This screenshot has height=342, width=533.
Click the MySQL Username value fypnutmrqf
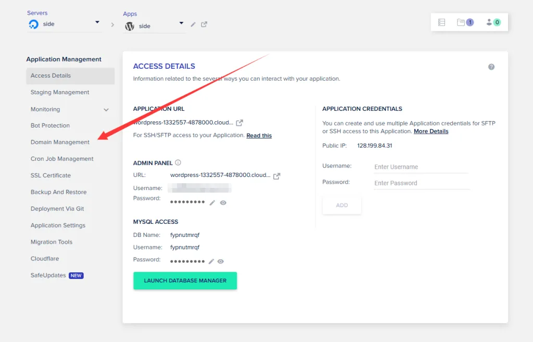185,247
